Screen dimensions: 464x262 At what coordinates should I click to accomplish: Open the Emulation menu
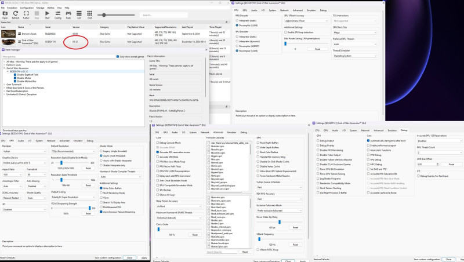pyautogui.click(x=12, y=8)
